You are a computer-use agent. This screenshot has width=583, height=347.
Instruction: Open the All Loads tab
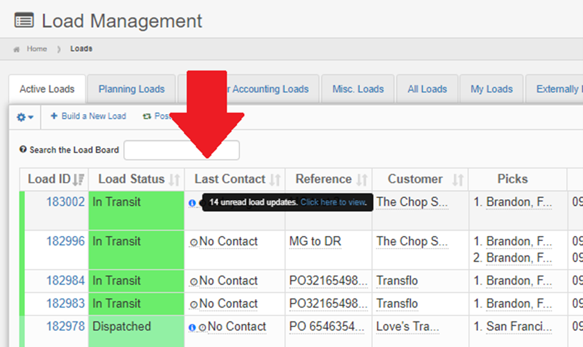(x=427, y=89)
